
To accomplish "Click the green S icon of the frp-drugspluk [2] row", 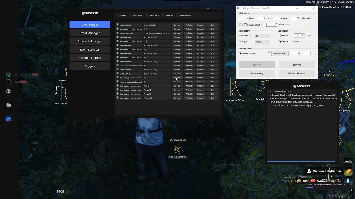I will [x=118, y=78].
